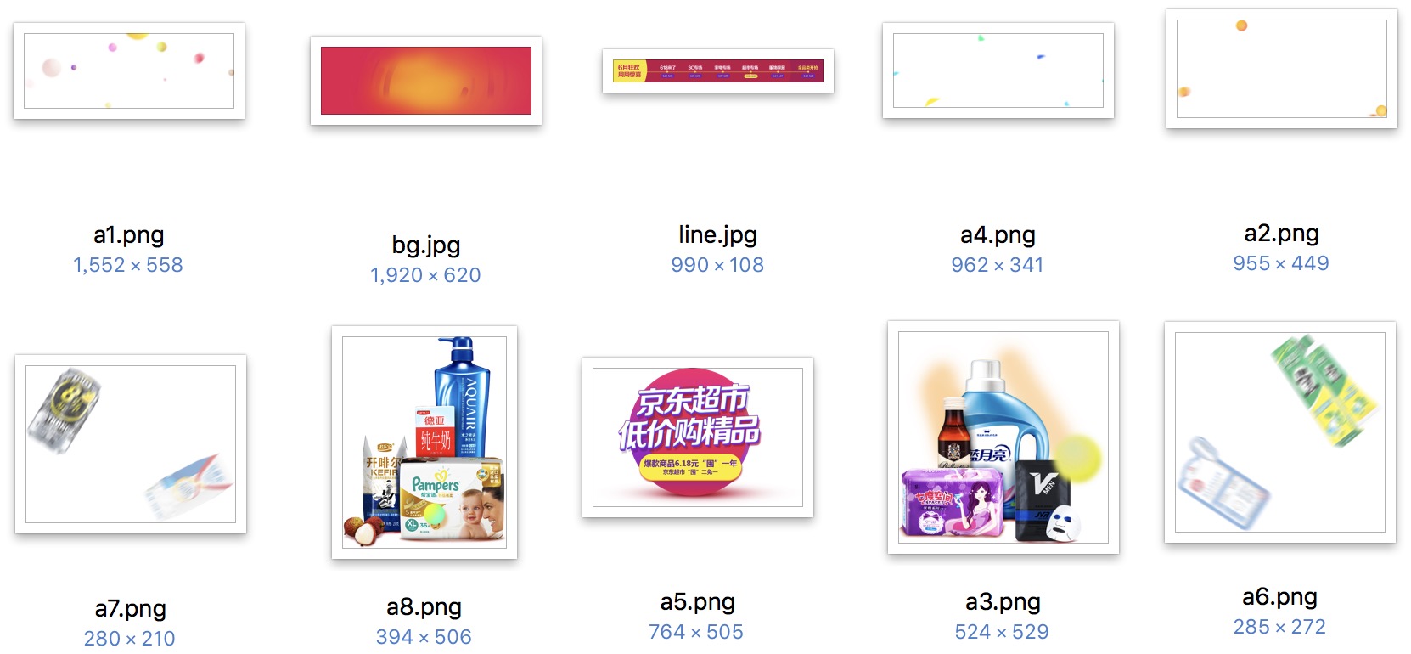1411x654 pixels.
Task: Select the a2.png thumbnail with orange dots
Action: (1282, 69)
